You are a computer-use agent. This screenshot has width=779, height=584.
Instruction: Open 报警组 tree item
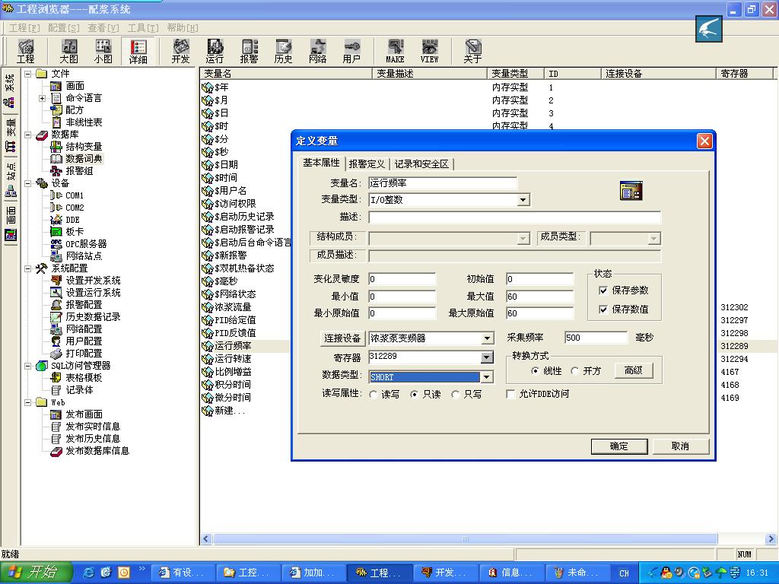(x=79, y=171)
